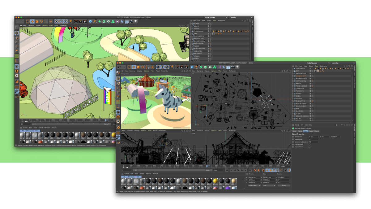Click the No Layer material filter button
The width and height of the screenshot is (371, 209).
(x=132, y=177)
